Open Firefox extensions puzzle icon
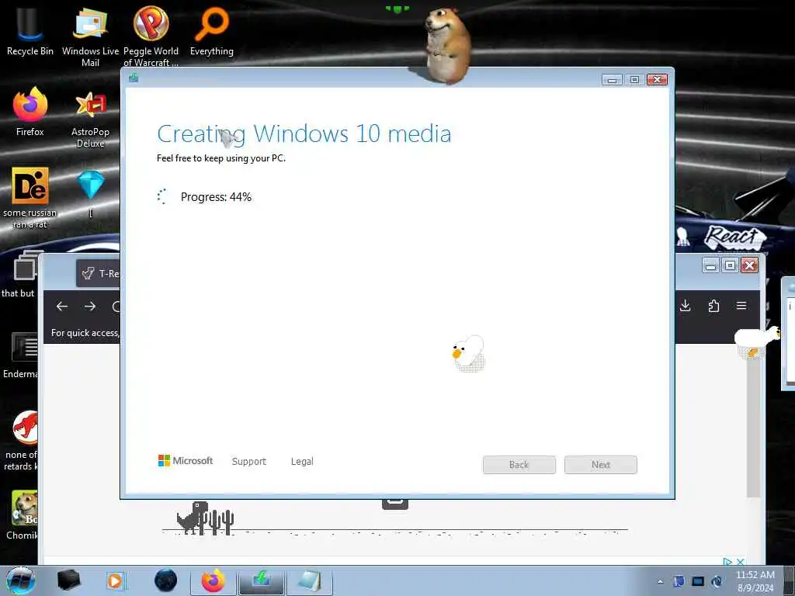The width and height of the screenshot is (795, 596). pyautogui.click(x=713, y=306)
